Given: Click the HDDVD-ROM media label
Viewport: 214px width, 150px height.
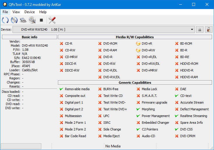Looking at the screenshot, I should coord(189,64).
